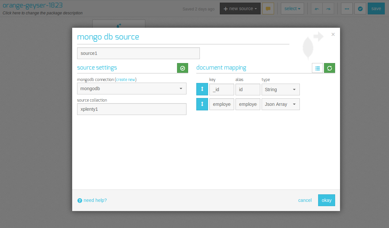Click the reorder arrow beside the _id field
The width and height of the screenshot is (389, 228).
(x=202, y=89)
